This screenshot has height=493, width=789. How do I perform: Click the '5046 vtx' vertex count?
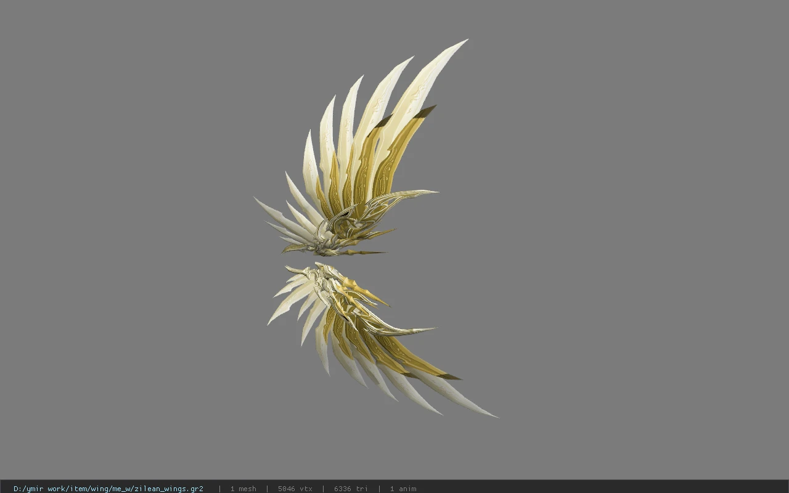click(x=295, y=489)
